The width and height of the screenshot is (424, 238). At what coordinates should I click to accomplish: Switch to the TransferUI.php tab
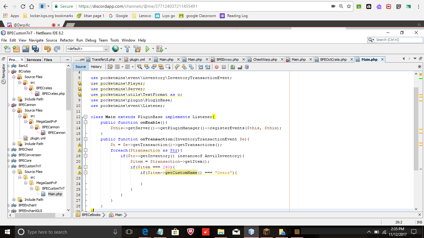coord(103,59)
